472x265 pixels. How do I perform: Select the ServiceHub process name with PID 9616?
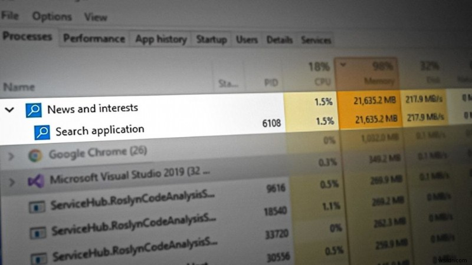[132, 200]
